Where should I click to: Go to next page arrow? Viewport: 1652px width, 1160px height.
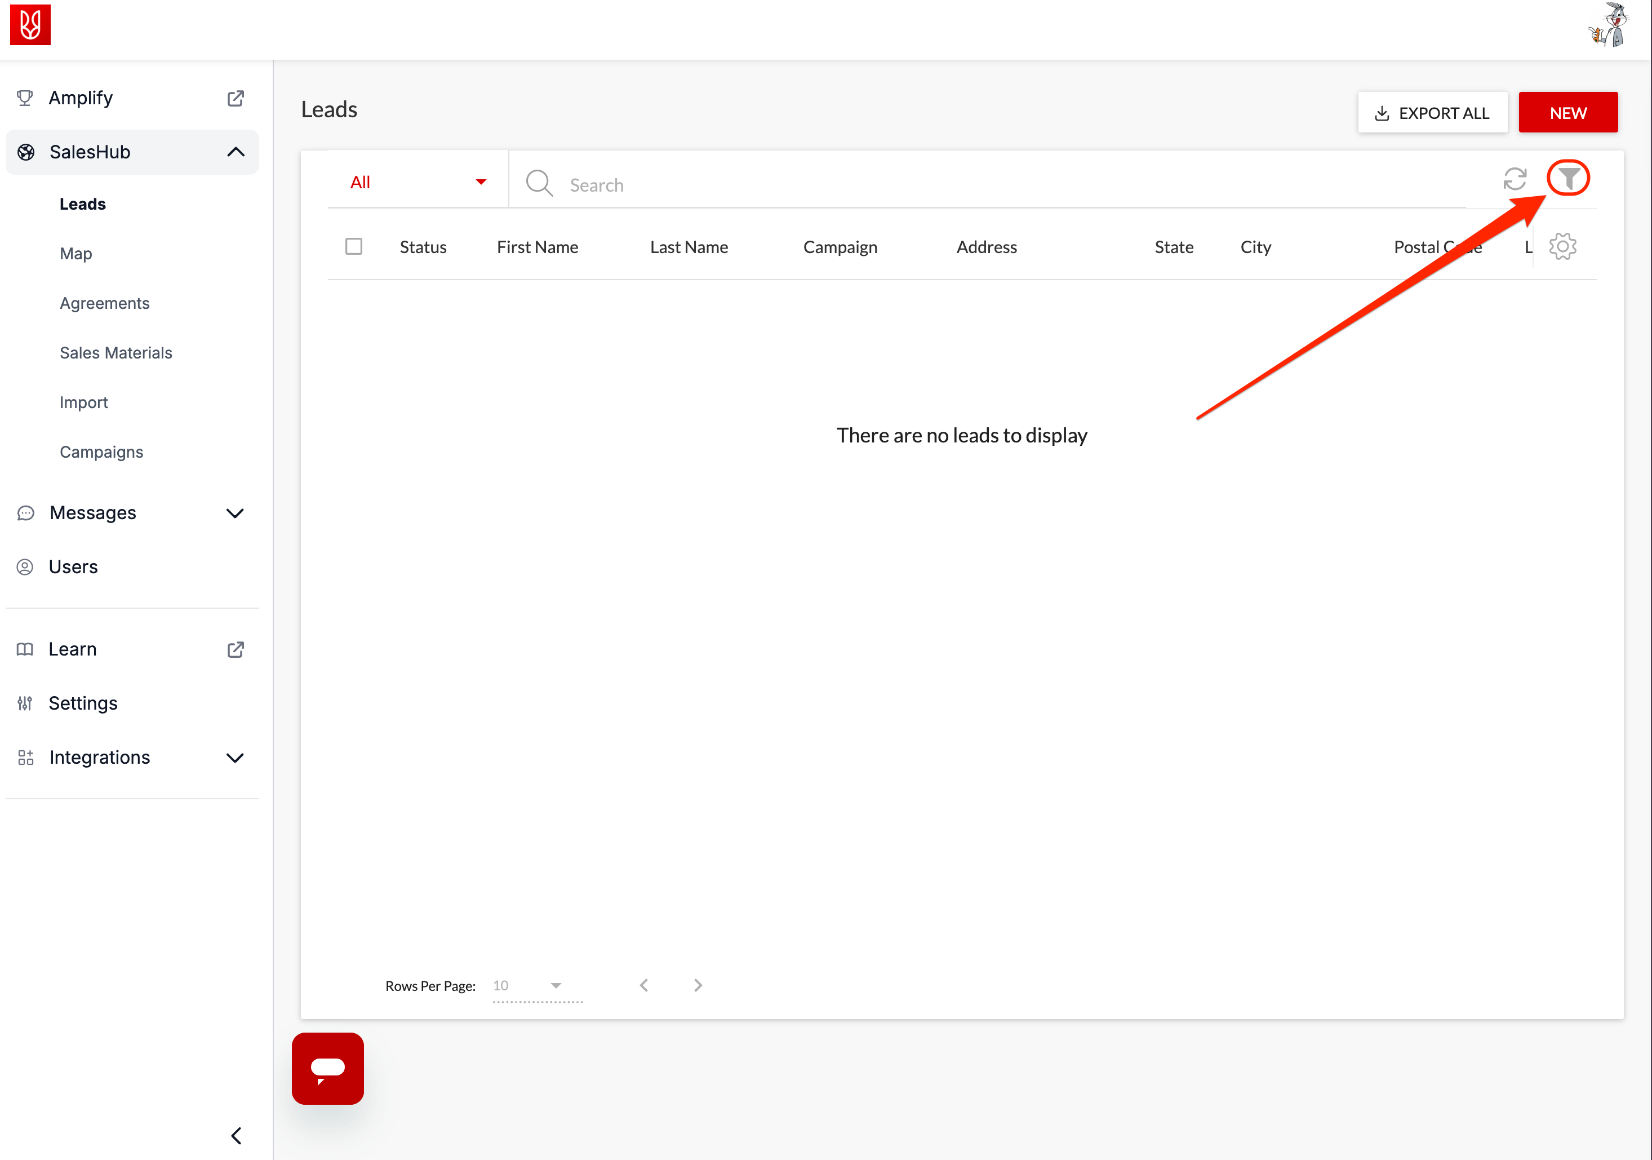point(697,985)
